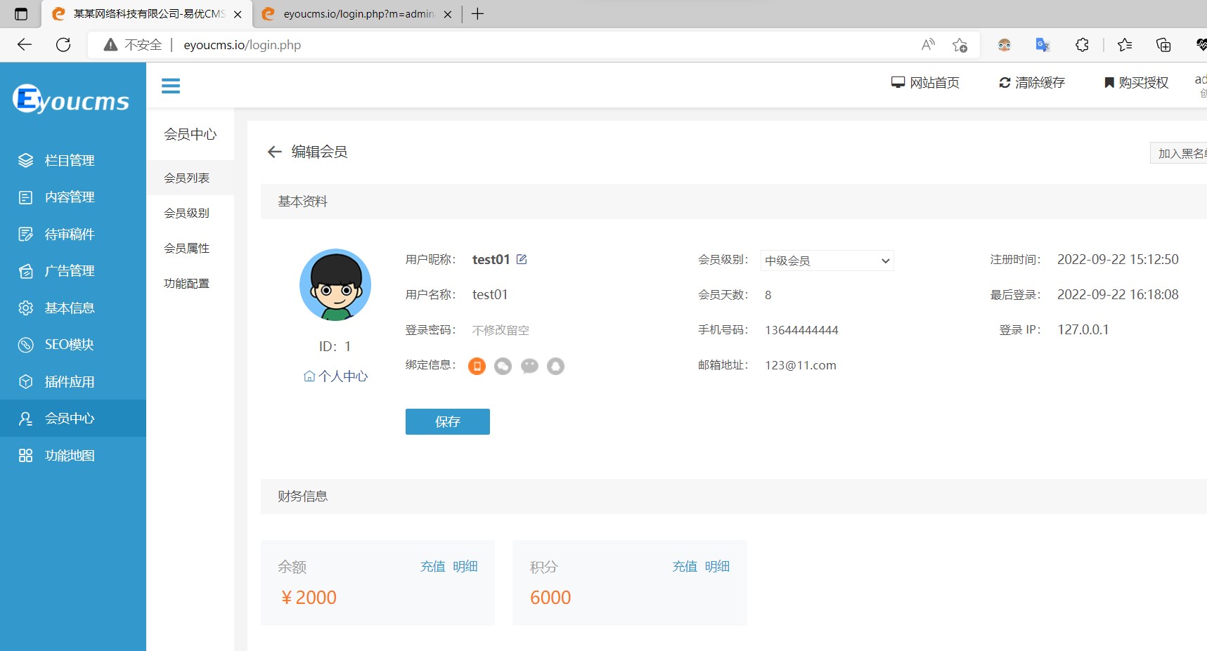Open 功能地图 in the sidebar

73,455
